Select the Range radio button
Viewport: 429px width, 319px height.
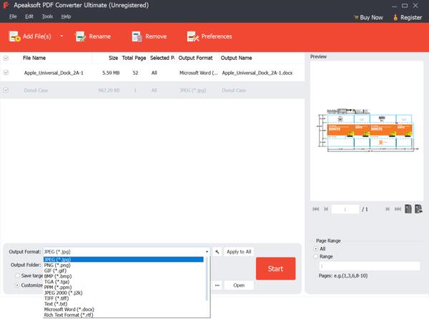[317, 256]
